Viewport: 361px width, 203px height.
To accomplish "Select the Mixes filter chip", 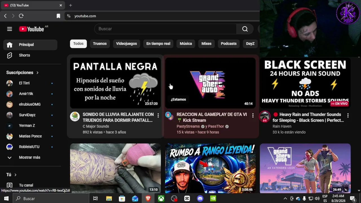I will click(x=206, y=44).
